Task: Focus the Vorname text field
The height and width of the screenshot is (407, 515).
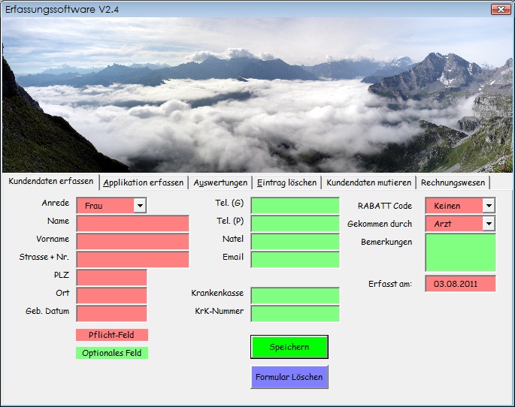Action: 132,242
